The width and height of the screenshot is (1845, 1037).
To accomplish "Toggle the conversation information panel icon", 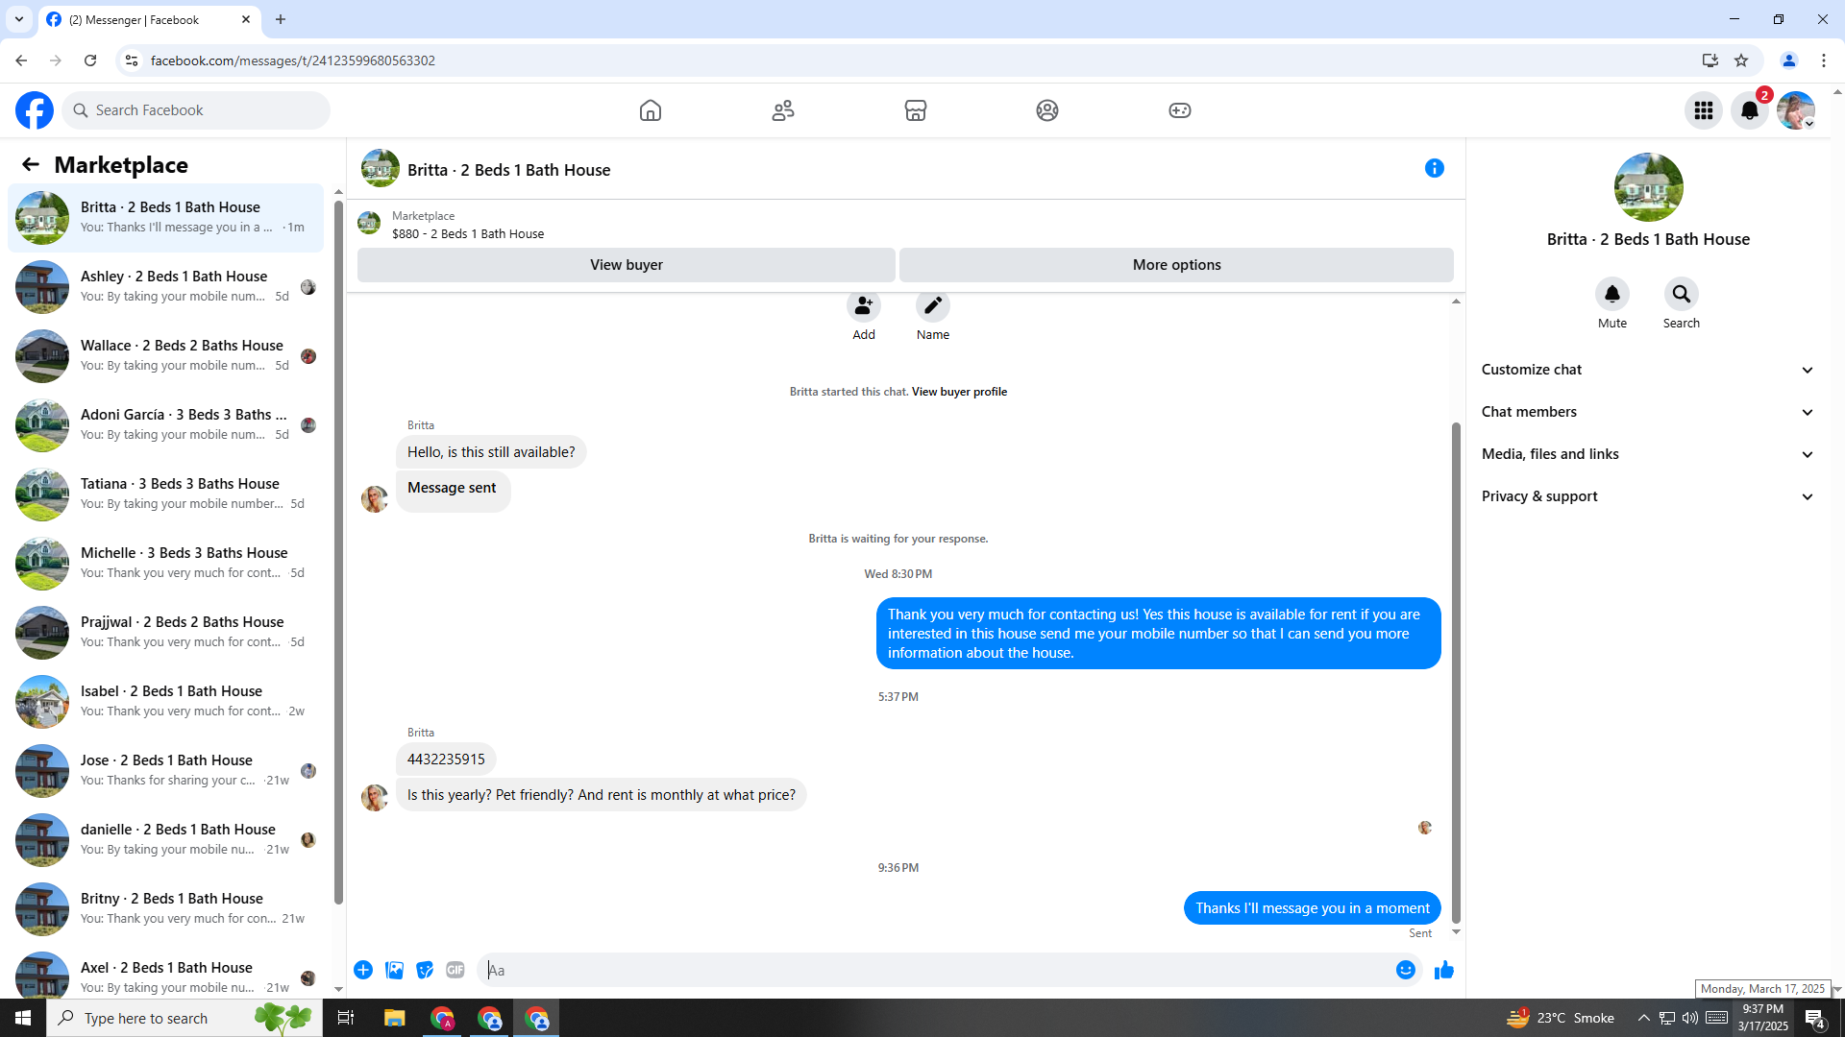I will (1435, 169).
